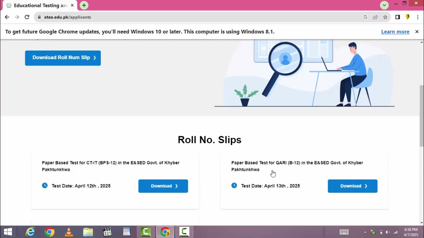Open the network signal icon in system tray

[x=395, y=232]
